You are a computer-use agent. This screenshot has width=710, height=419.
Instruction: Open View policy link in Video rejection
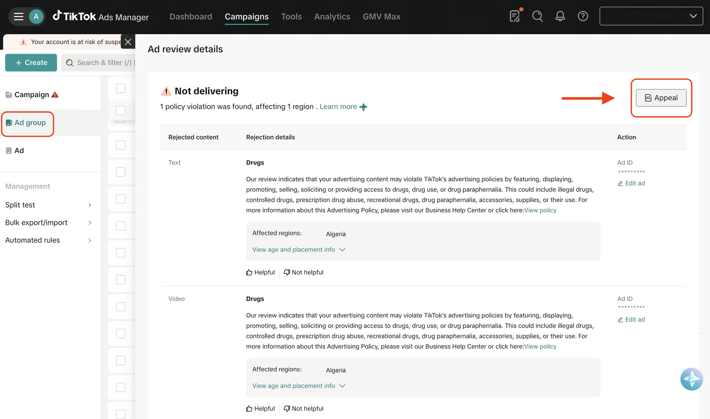540,346
